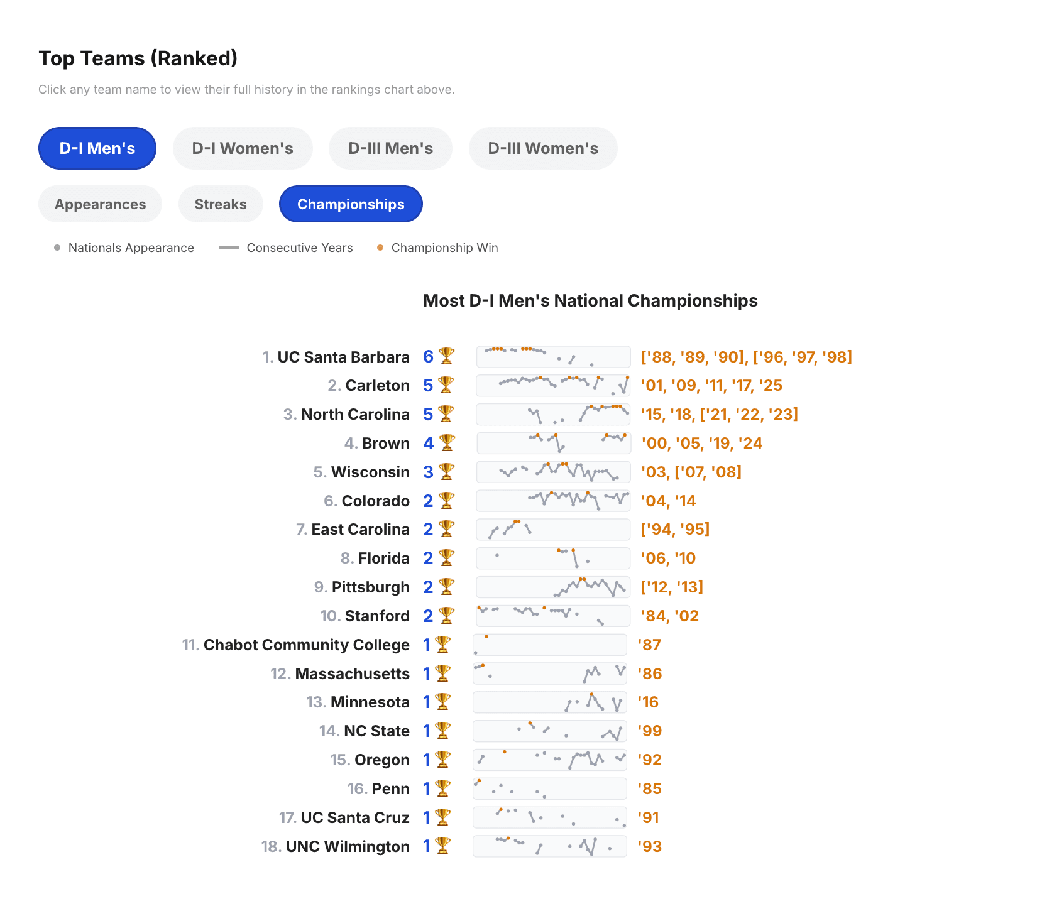The height and width of the screenshot is (916, 1037).
Task: Click the Championship Win legend dot
Action: pyautogui.click(x=381, y=248)
